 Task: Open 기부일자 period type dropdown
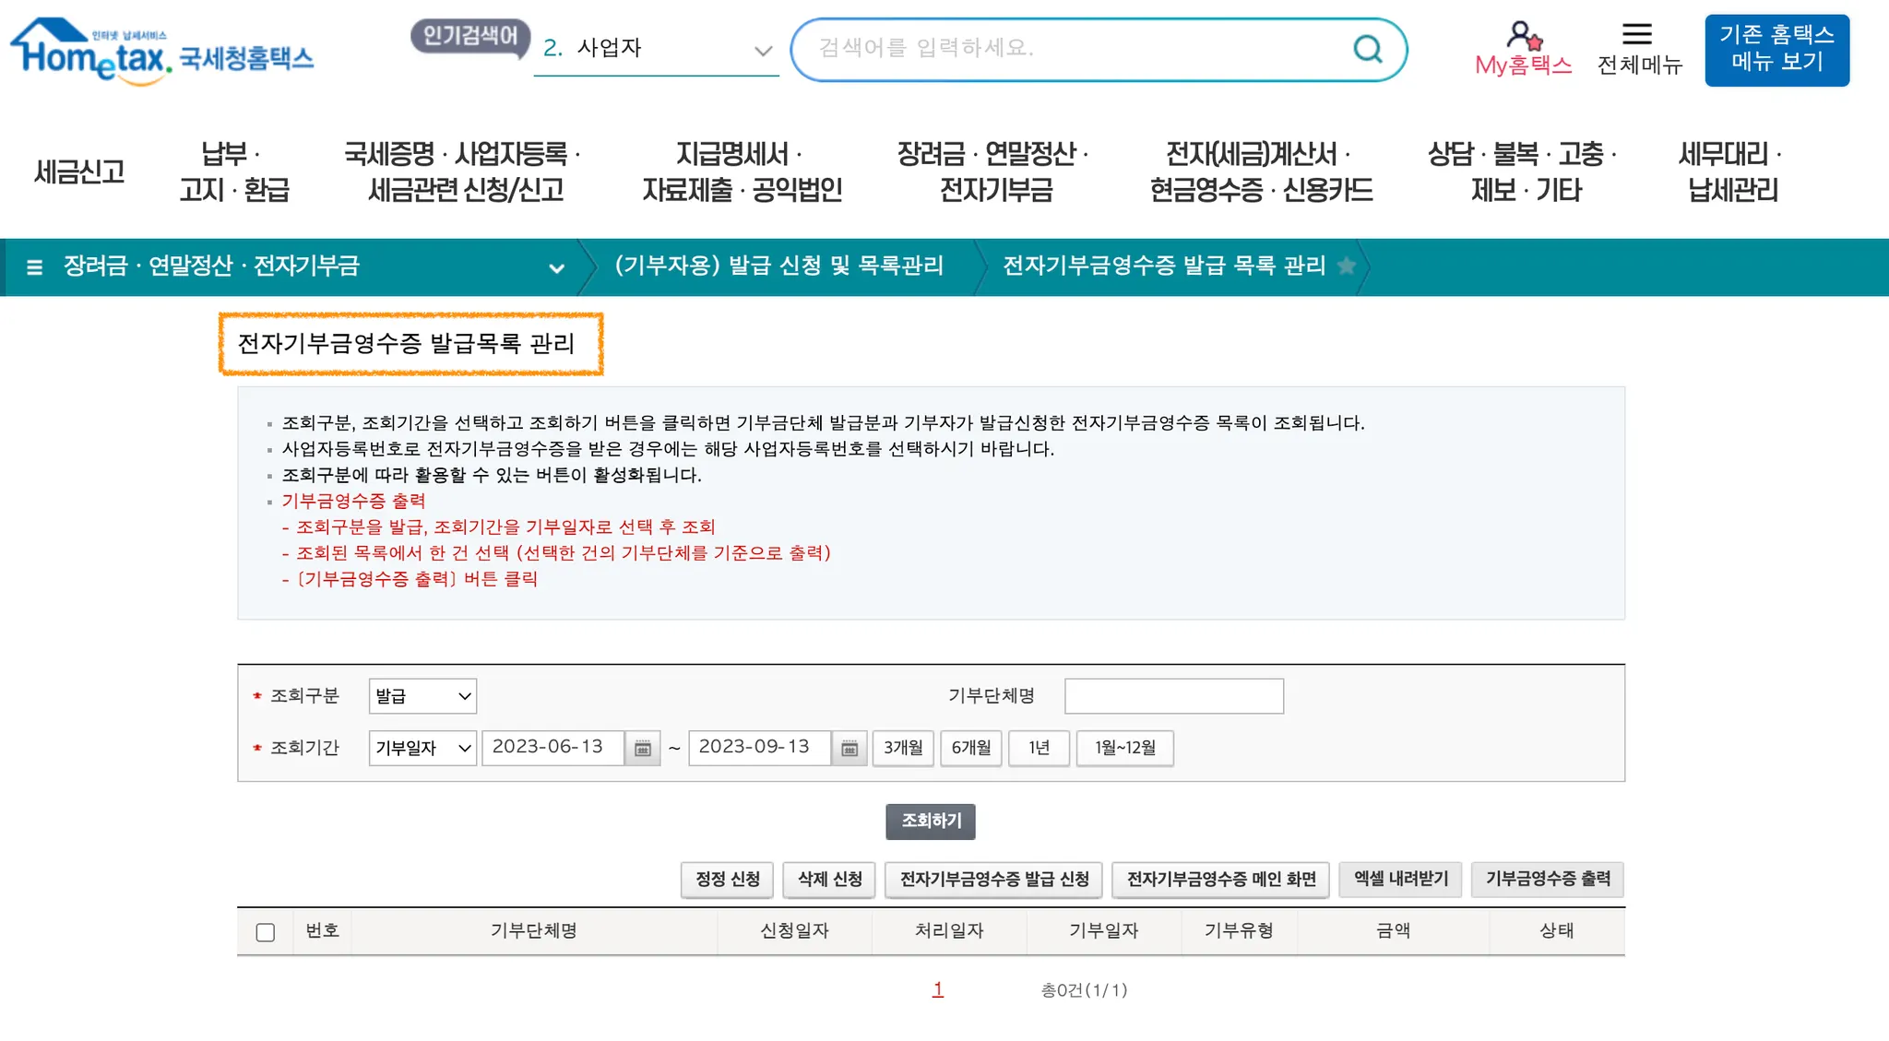422,748
